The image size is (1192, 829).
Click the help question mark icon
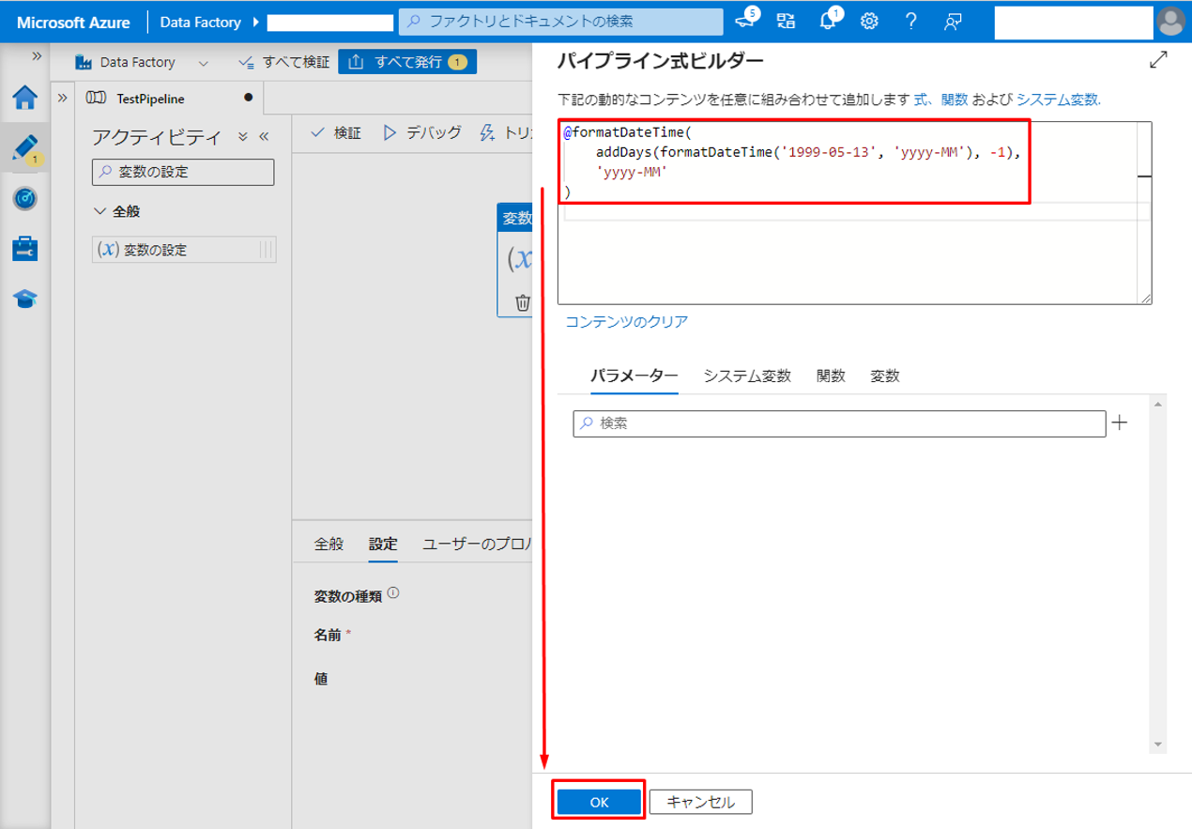[x=910, y=22]
